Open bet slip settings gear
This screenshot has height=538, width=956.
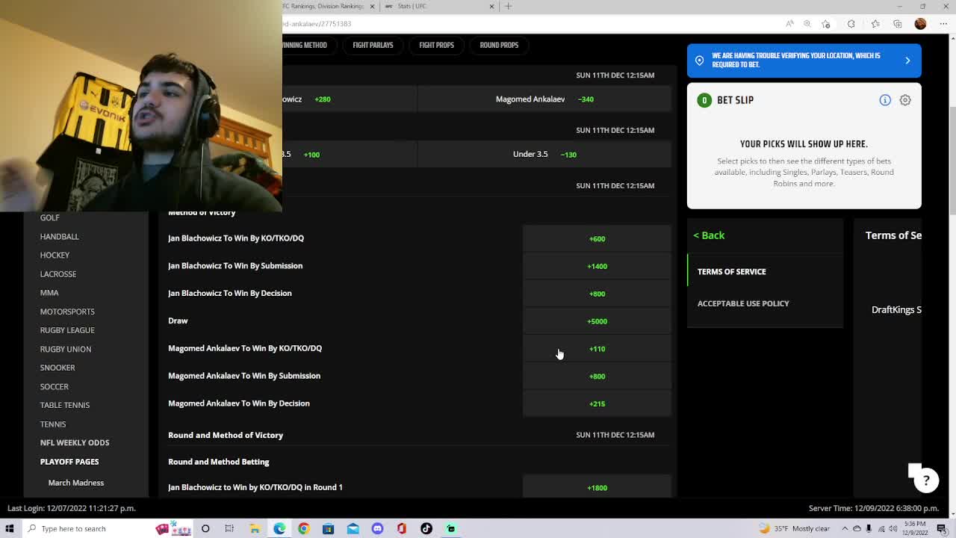pos(905,100)
